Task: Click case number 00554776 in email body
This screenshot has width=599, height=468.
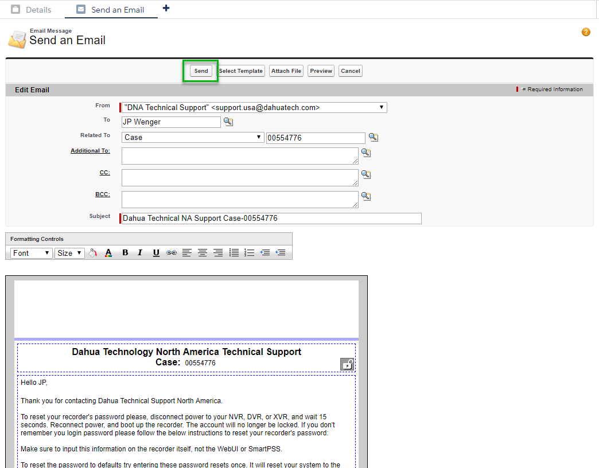Action: click(200, 363)
